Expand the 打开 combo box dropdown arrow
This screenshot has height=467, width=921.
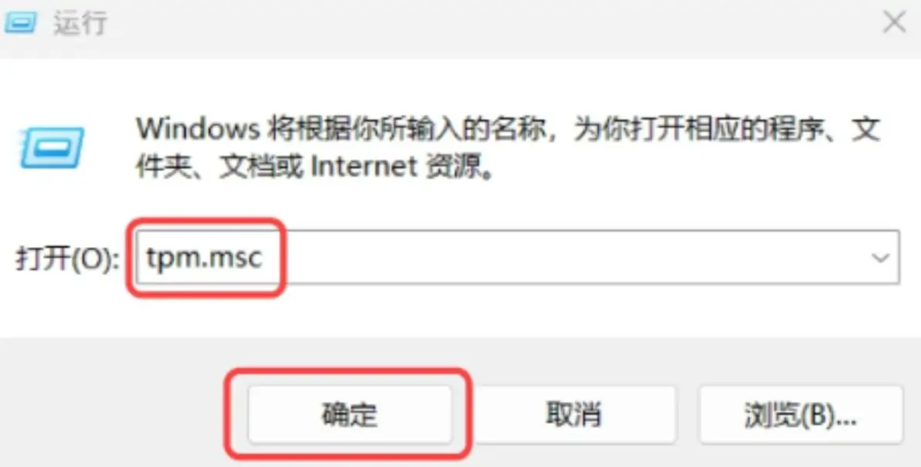(880, 257)
